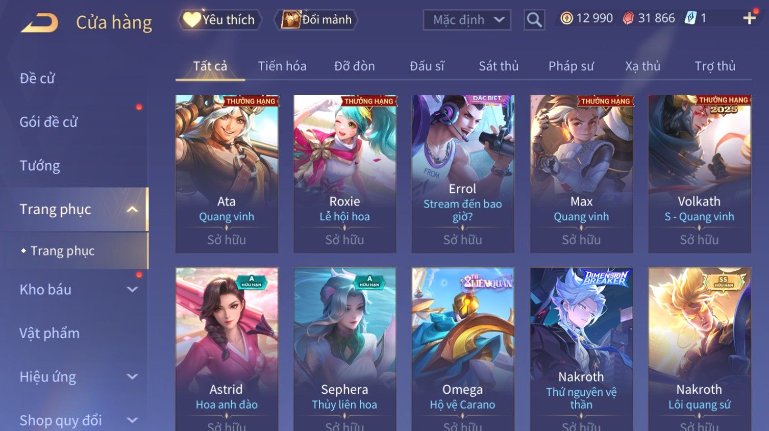Select the Pháp sư filter tab

[571, 66]
